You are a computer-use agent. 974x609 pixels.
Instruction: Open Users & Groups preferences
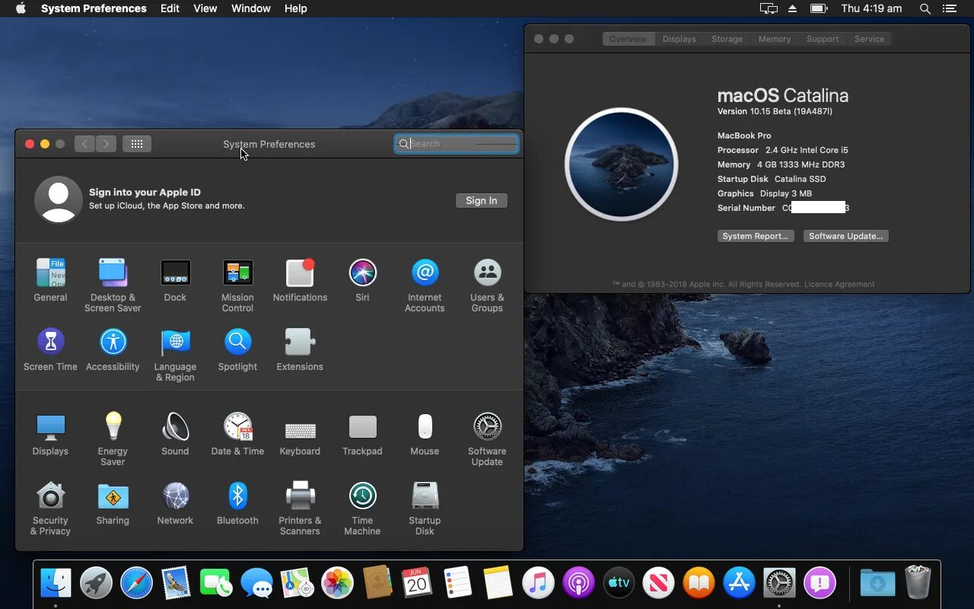[487, 285]
